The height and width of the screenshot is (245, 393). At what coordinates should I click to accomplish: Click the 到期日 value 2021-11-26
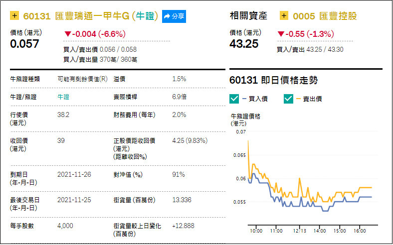click(74, 174)
